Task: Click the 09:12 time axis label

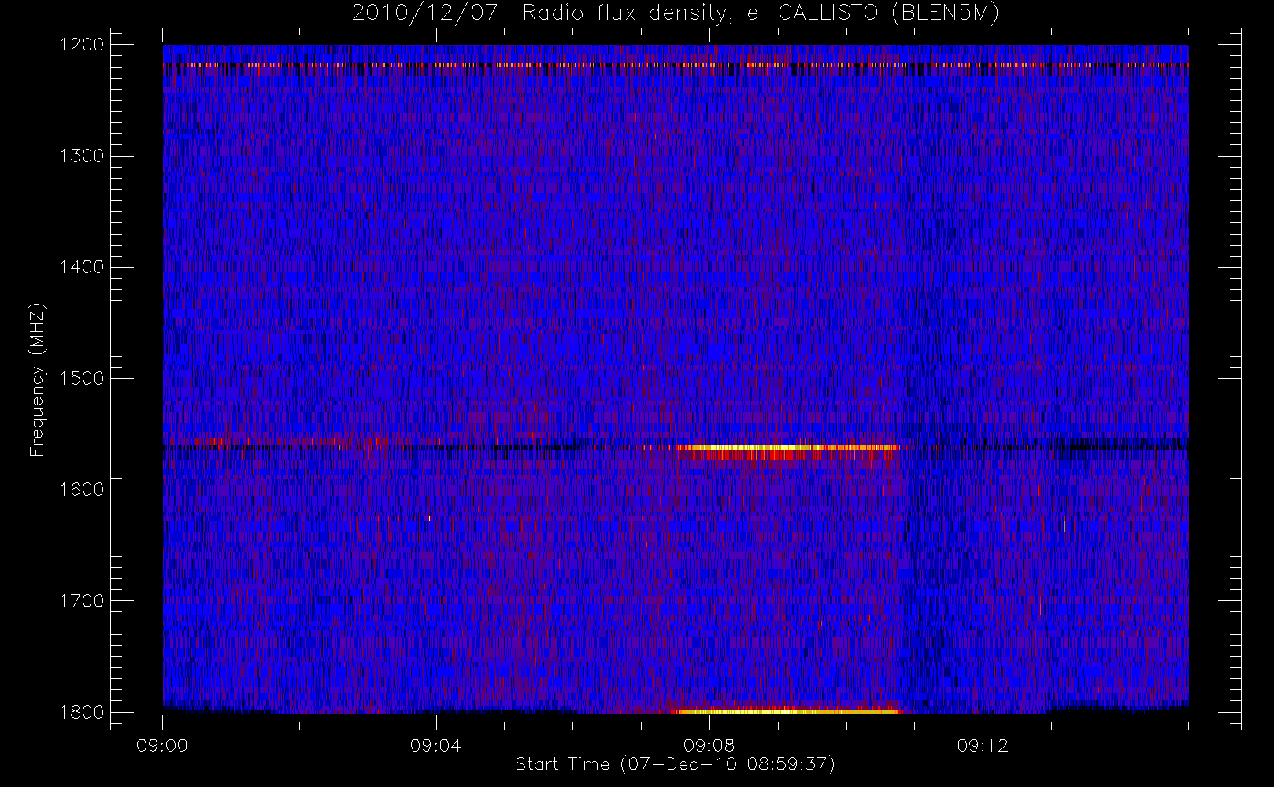Action: [983, 745]
